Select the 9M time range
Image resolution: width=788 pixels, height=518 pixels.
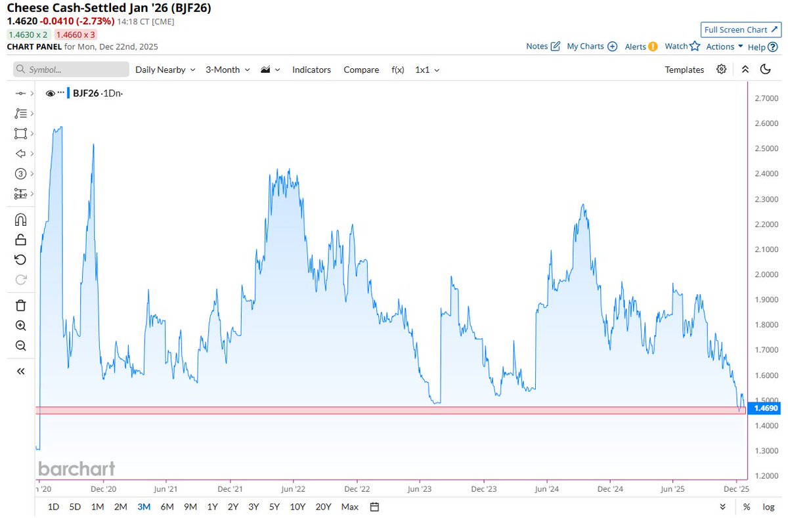pos(190,507)
